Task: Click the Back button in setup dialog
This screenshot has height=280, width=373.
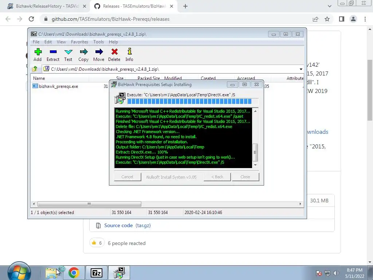Action: click(x=217, y=177)
